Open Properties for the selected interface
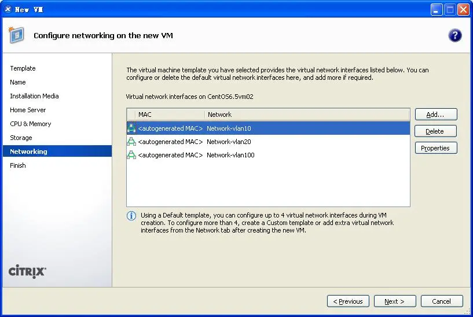 pos(435,148)
